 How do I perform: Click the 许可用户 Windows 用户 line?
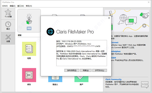[x=74, y=44]
